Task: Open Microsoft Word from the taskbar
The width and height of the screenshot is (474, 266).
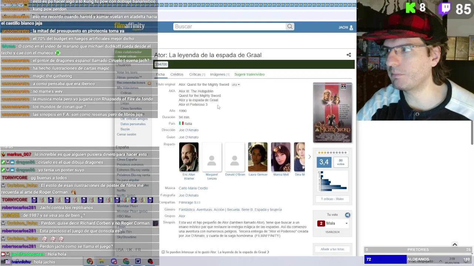Action: tap(138, 262)
